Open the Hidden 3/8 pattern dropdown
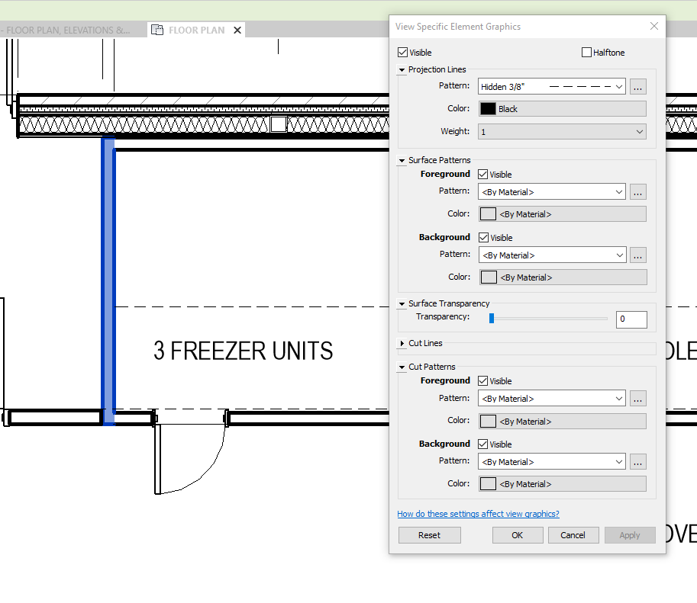This screenshot has width=697, height=603. point(551,86)
